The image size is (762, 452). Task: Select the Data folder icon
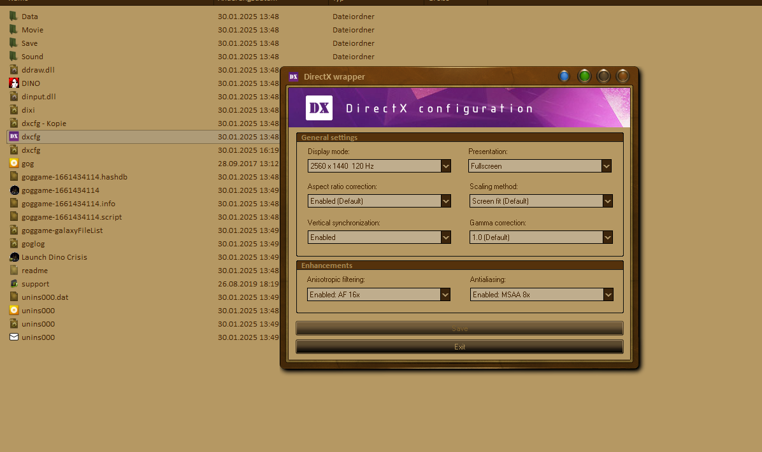tap(13, 16)
